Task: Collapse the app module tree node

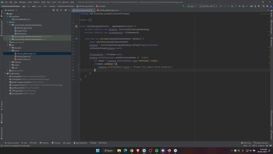Action: pyautogui.click(x=5, y=14)
